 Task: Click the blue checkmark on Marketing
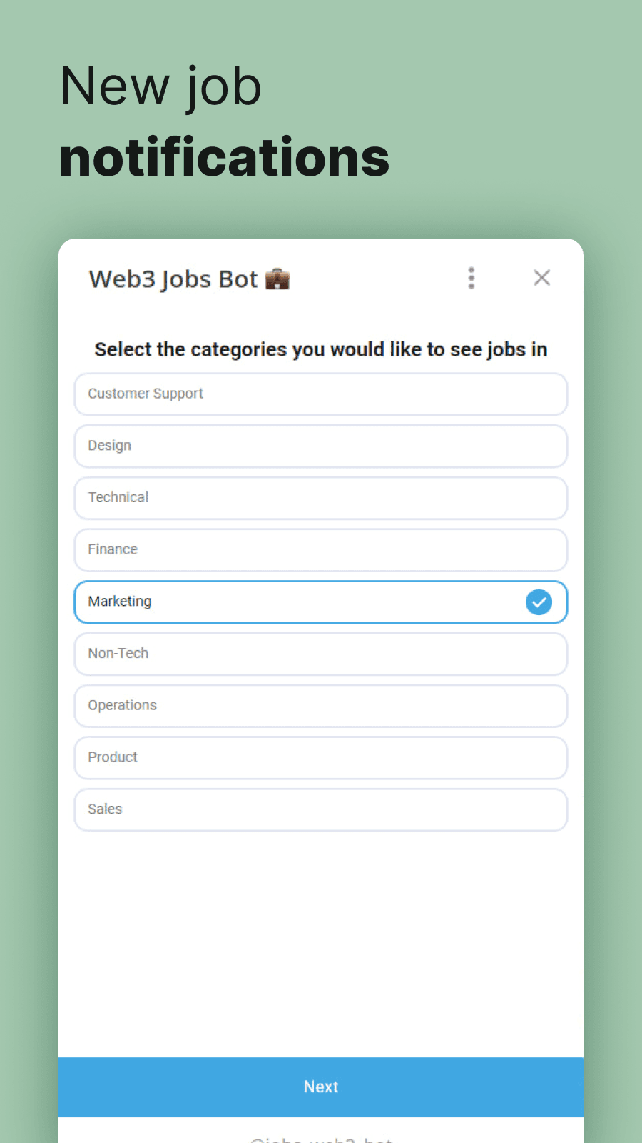coord(539,602)
